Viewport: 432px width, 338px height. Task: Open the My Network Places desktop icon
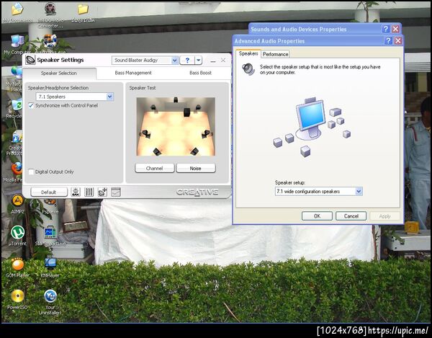click(x=16, y=79)
